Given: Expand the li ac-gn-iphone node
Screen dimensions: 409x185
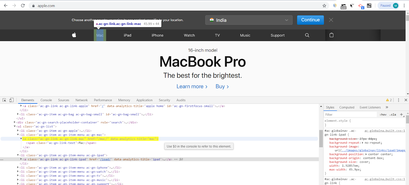Looking at the screenshot, I should click(18, 167).
